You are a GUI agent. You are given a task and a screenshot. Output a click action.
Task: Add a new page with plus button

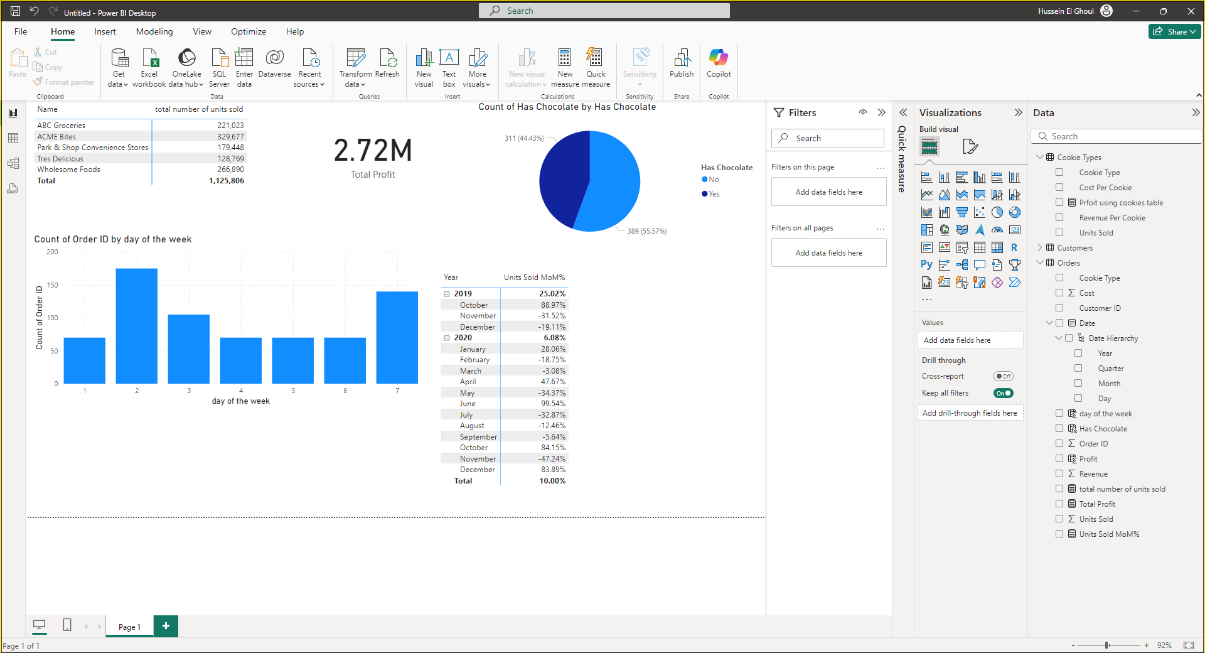click(x=166, y=626)
